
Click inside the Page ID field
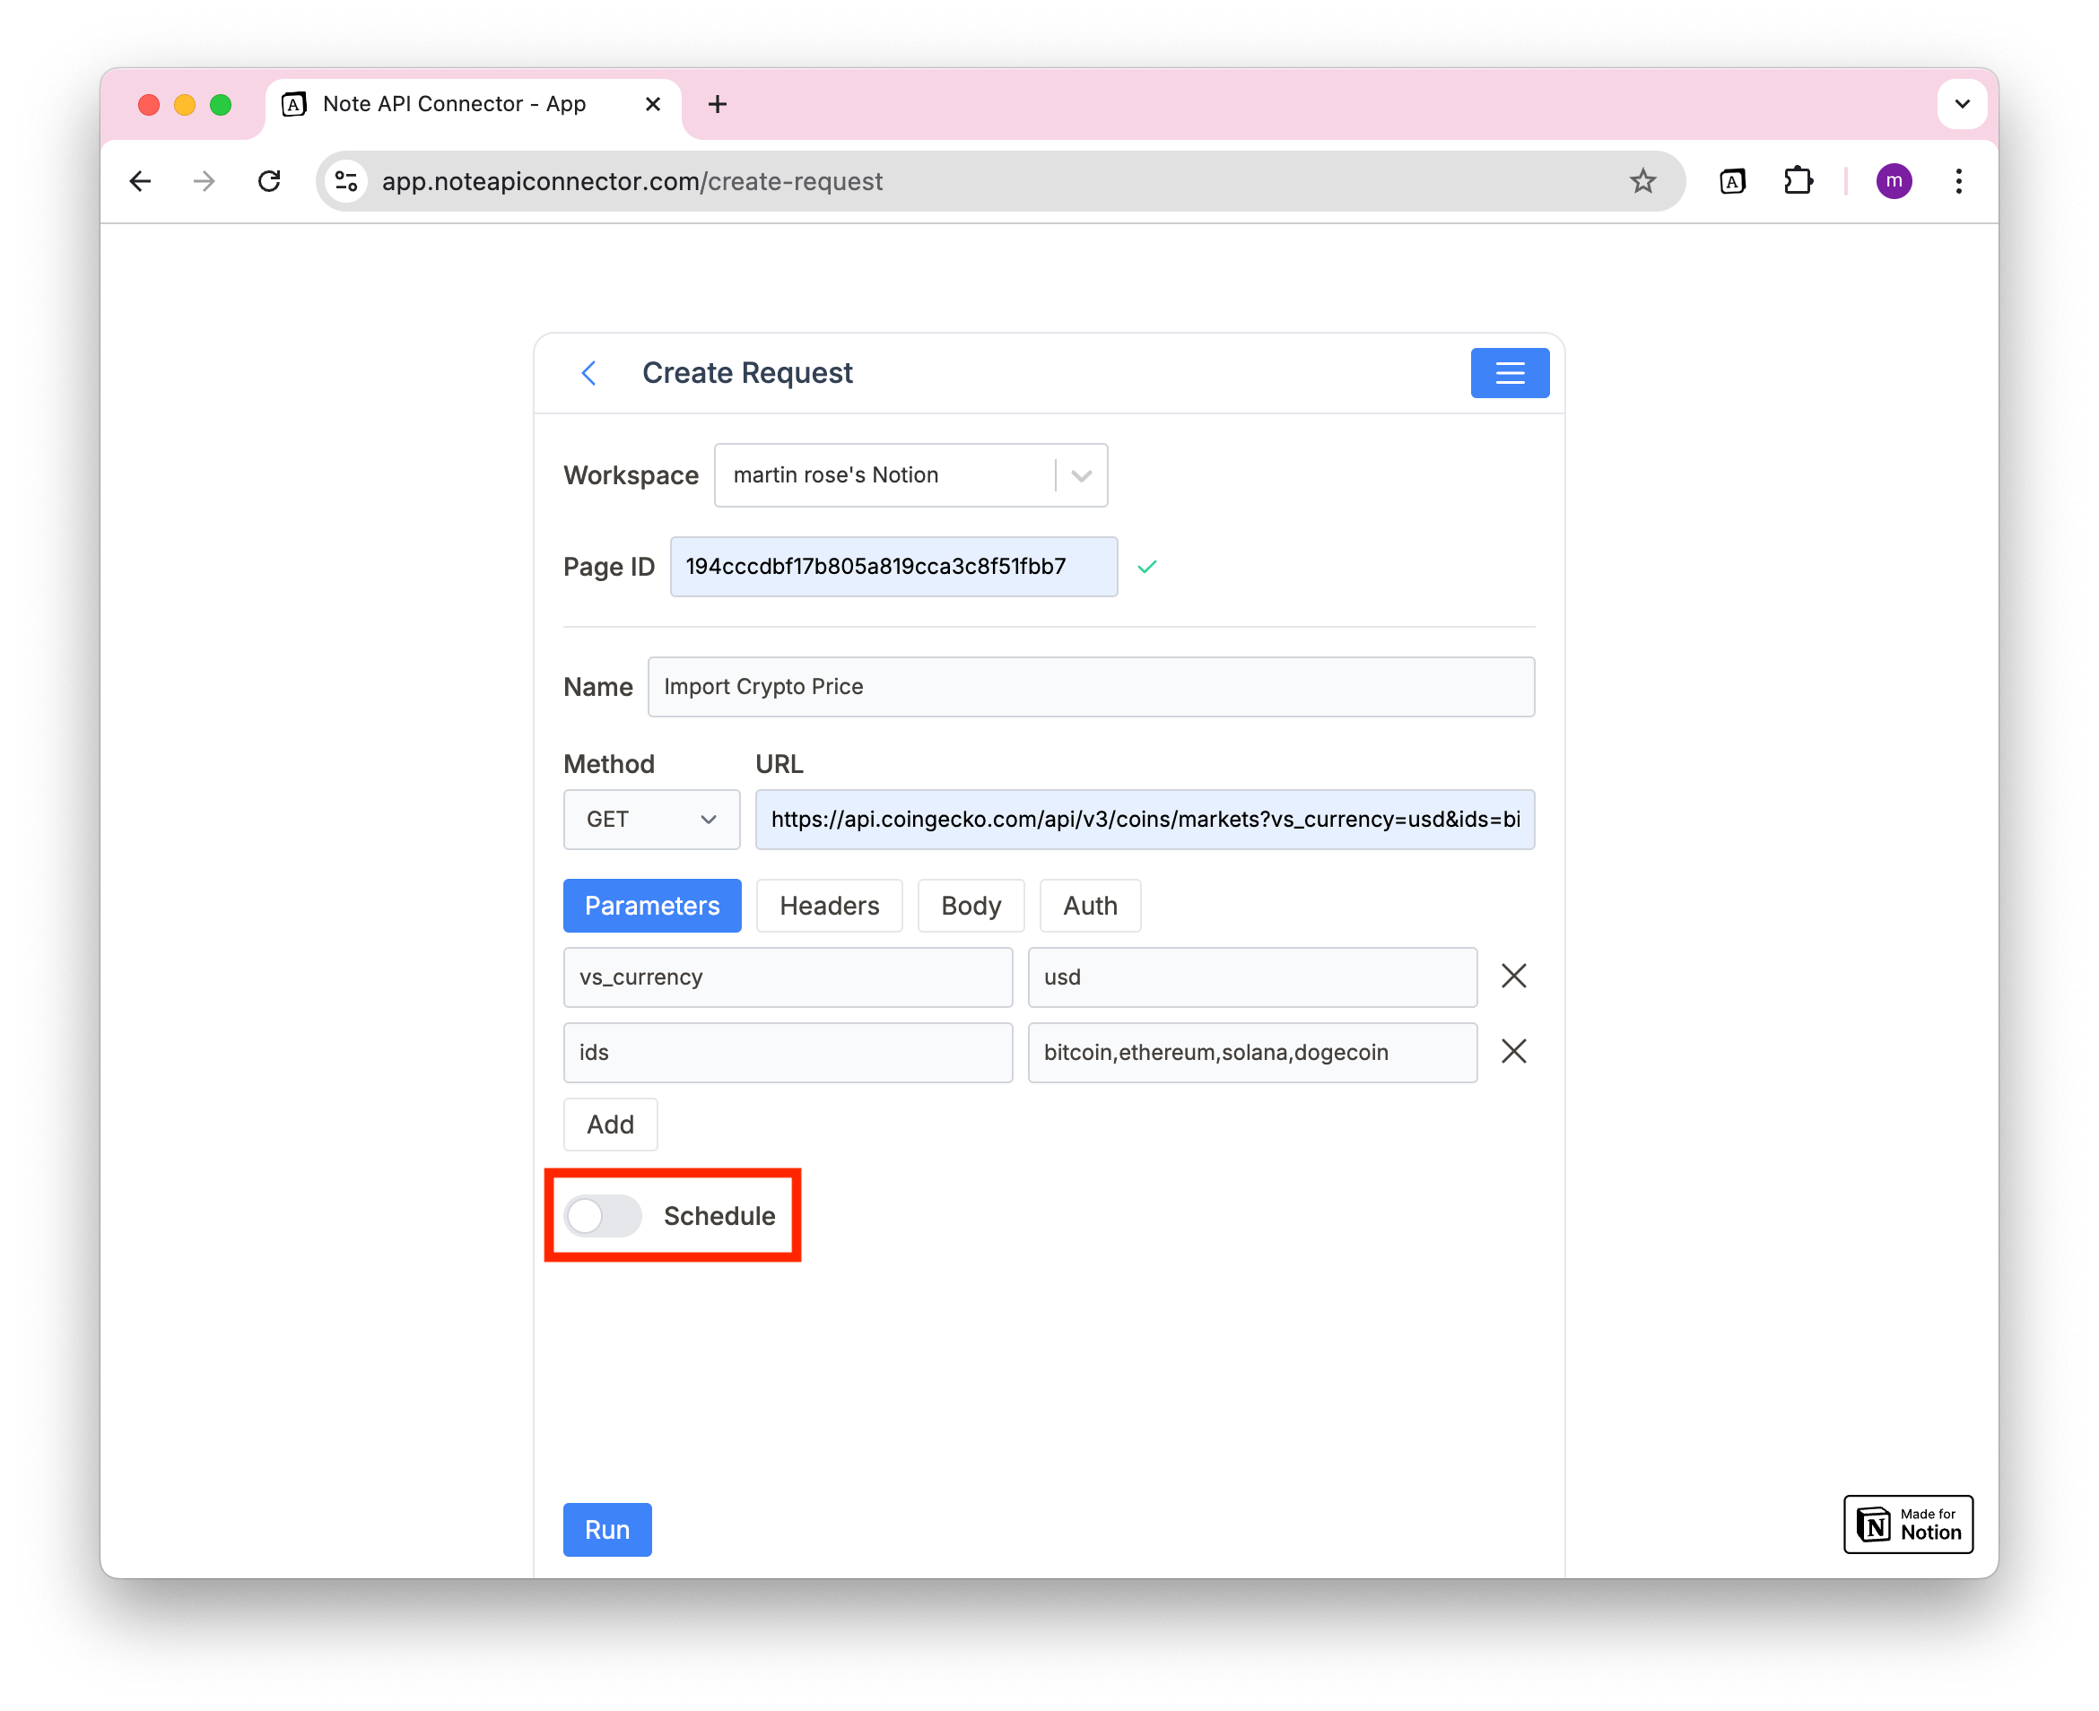pos(893,566)
